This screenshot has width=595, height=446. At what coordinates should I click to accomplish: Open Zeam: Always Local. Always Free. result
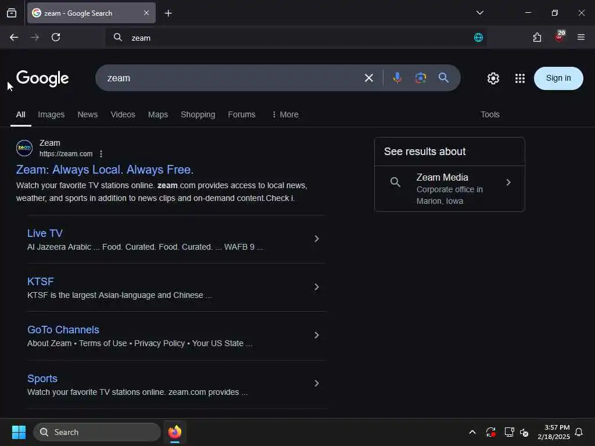(x=105, y=170)
